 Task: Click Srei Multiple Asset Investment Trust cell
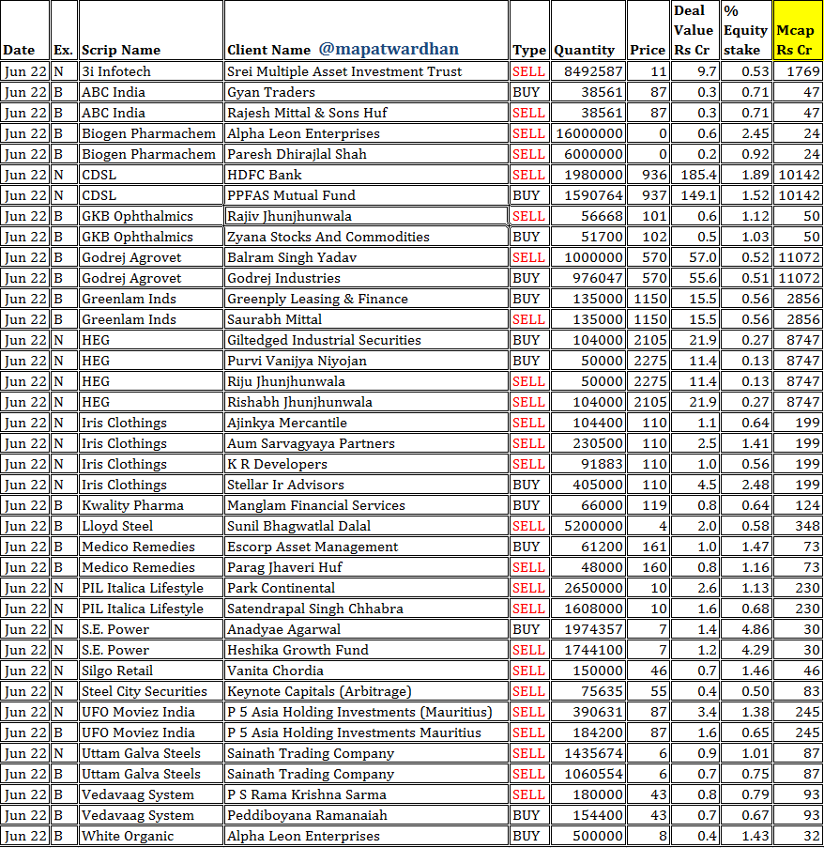click(366, 71)
